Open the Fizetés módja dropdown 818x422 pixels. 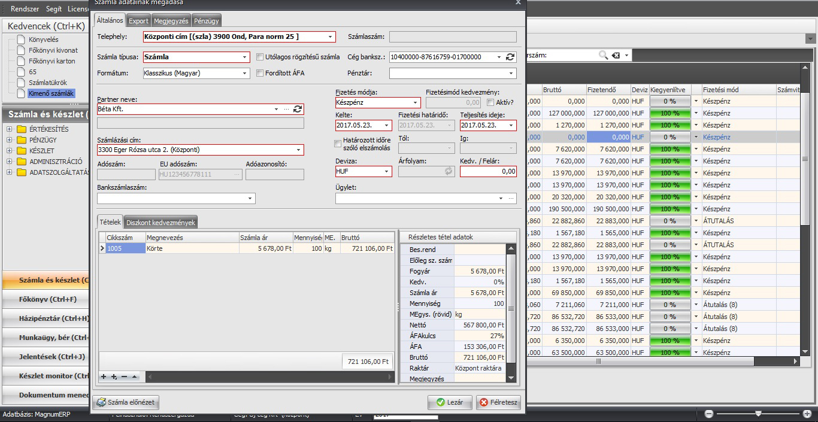pyautogui.click(x=416, y=102)
